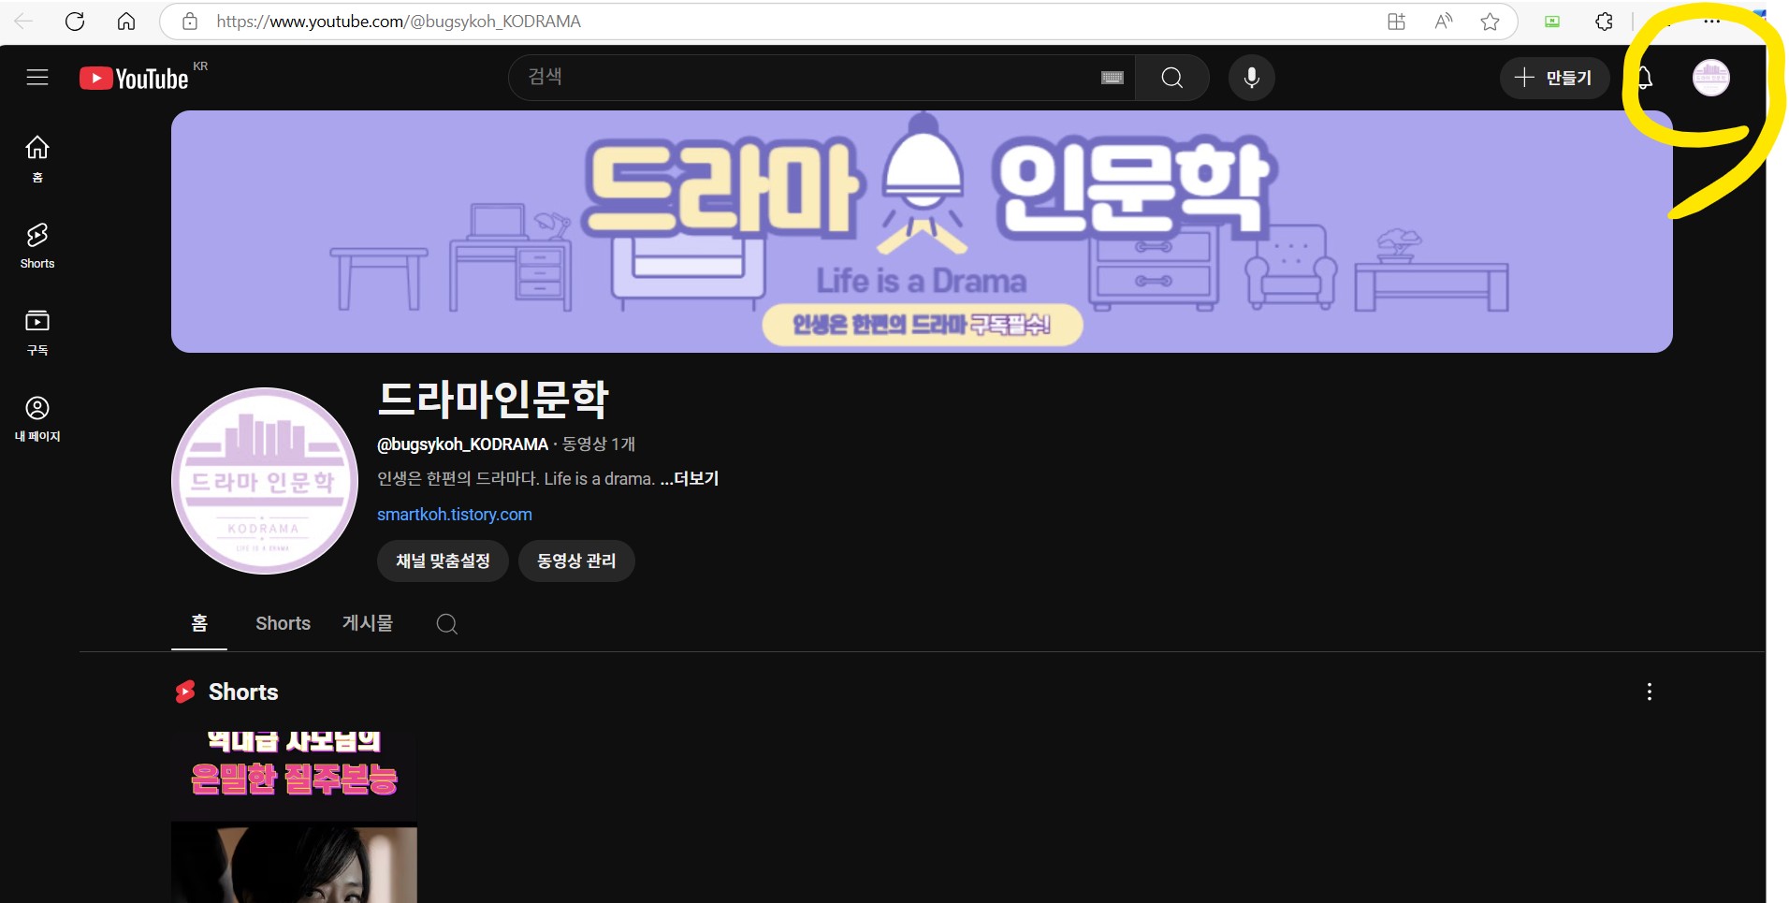Click the handle @bugsykoh_KODRAMA
This screenshot has height=903, width=1789.
point(462,444)
